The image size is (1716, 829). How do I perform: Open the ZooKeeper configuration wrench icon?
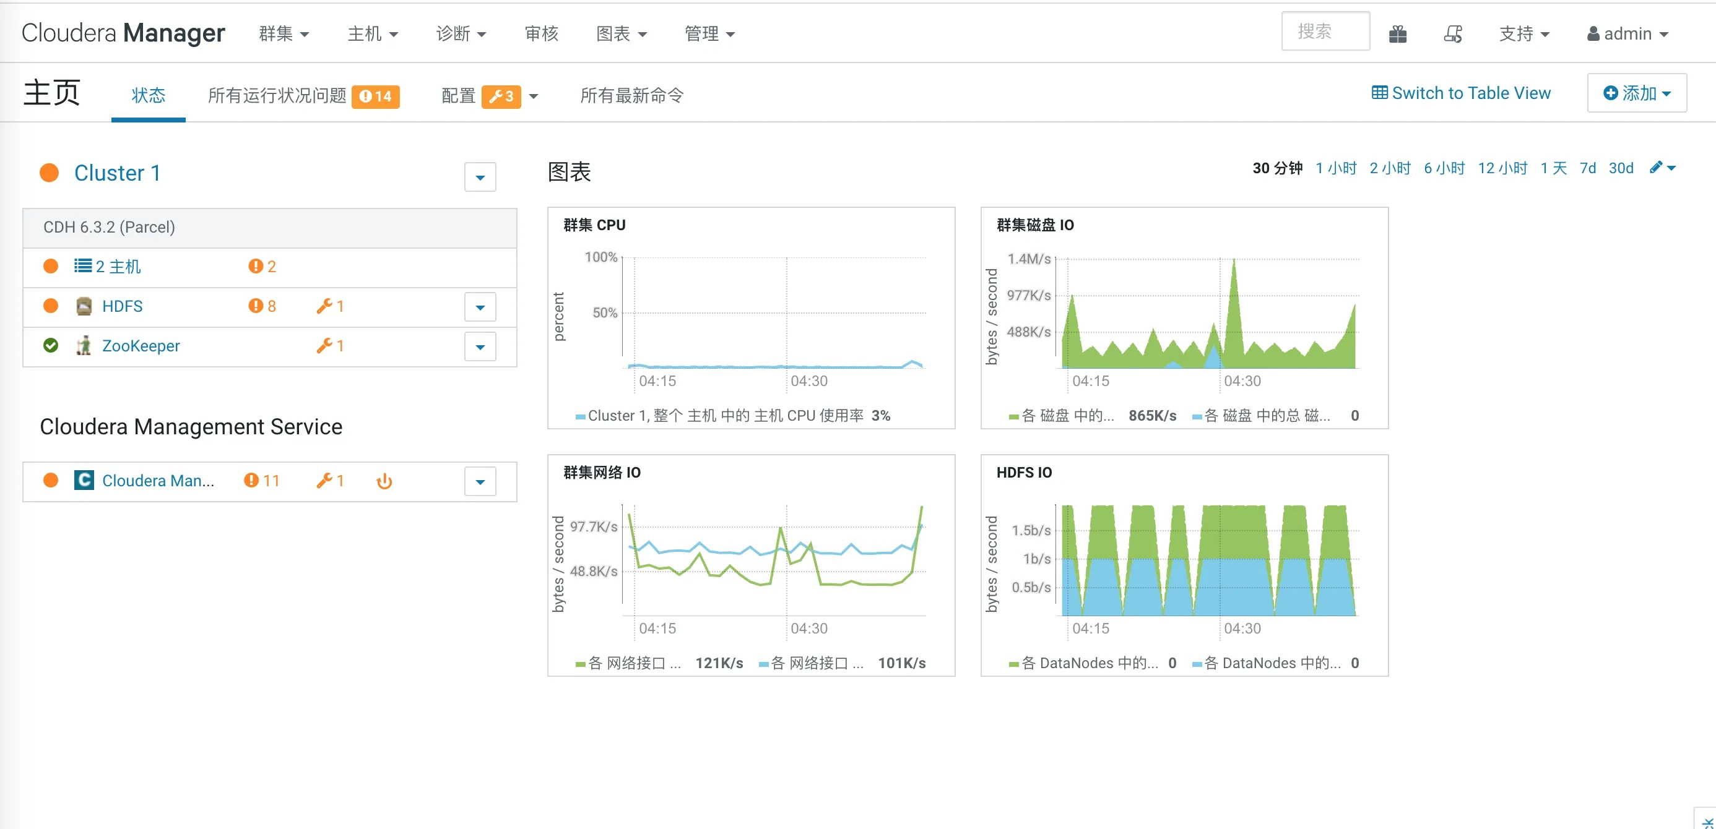click(325, 346)
